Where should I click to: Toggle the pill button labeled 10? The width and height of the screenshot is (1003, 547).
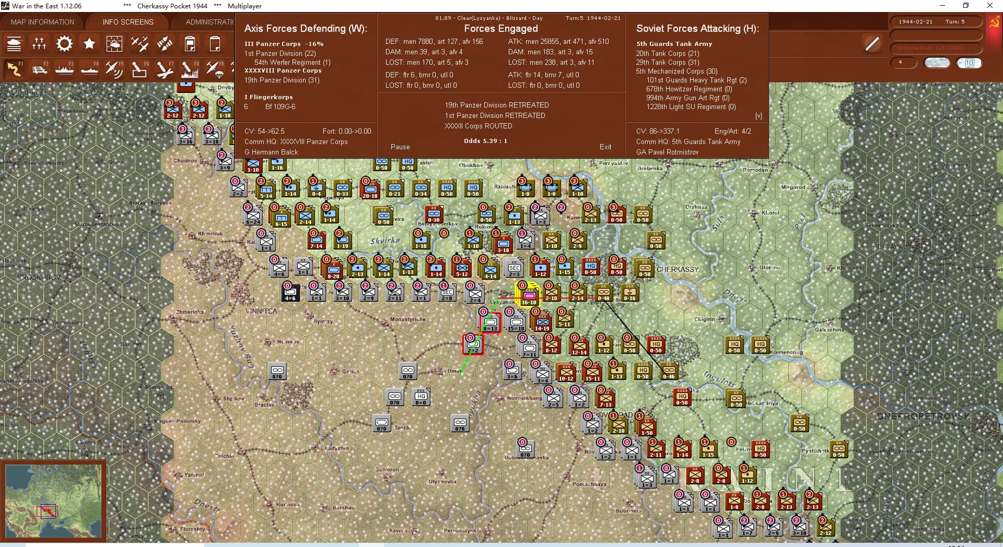(x=969, y=63)
